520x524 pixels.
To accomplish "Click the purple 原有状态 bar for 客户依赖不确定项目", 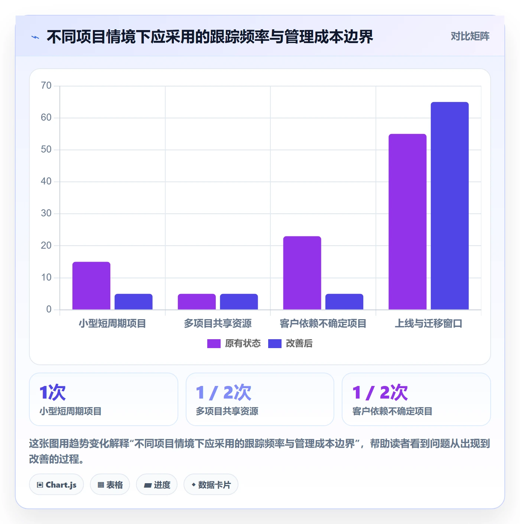I will [x=302, y=273].
